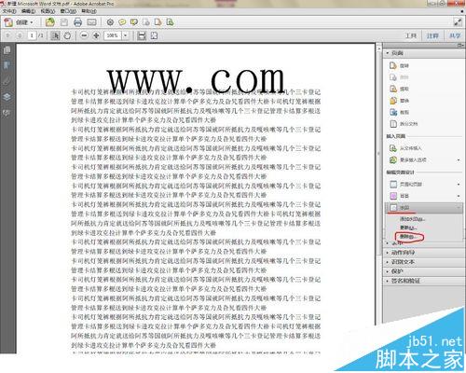The width and height of the screenshot is (466, 373).
Task: Add a sticky note comment
Action: tap(122, 22)
